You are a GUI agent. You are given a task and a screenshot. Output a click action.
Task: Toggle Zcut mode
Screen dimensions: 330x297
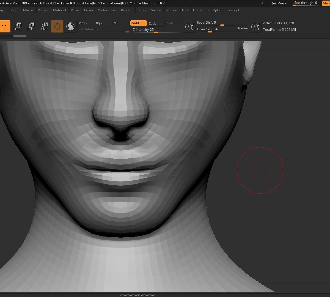(x=173, y=23)
